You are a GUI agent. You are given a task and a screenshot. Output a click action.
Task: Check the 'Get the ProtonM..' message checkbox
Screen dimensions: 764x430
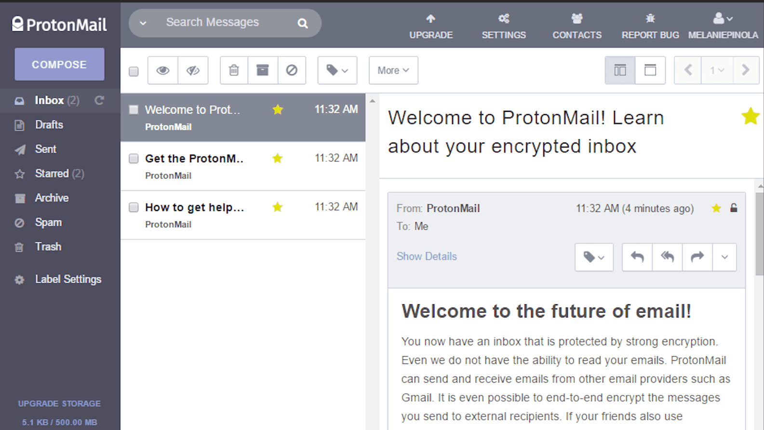(134, 158)
